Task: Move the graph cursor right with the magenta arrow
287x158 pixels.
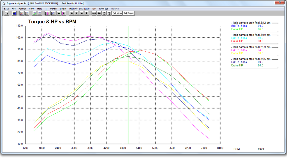Action: [64, 13]
